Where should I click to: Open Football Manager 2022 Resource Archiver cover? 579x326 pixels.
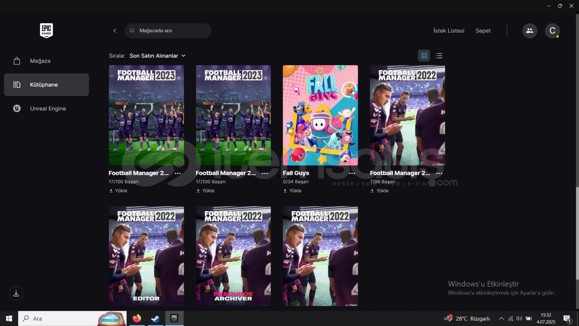[233, 256]
